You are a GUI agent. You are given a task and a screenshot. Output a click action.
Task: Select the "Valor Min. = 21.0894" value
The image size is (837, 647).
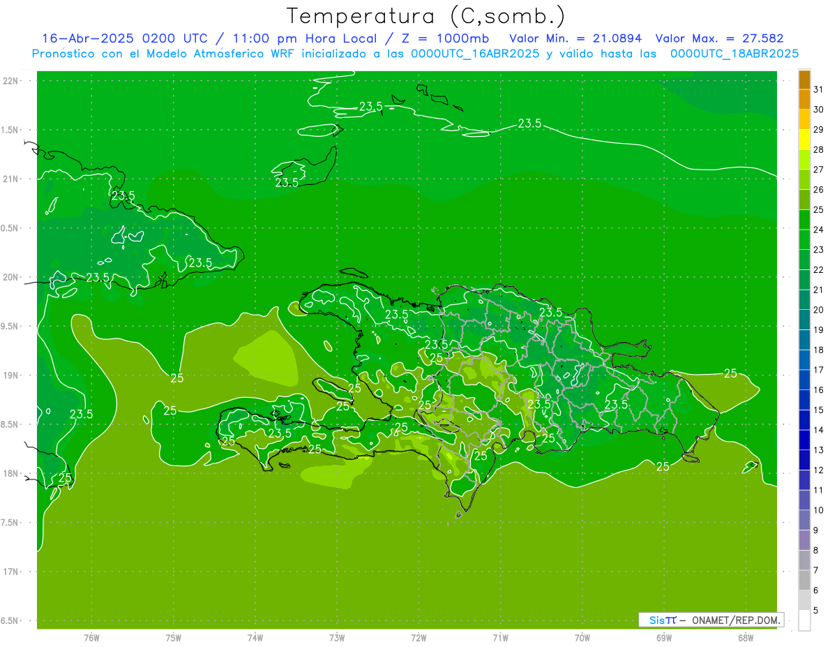click(x=575, y=38)
